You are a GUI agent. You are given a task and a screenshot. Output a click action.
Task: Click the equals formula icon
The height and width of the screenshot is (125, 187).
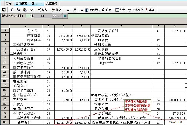coord(65,16)
